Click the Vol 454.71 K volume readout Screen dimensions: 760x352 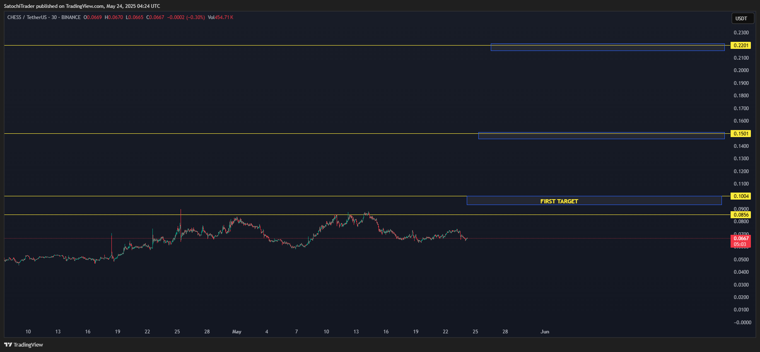pyautogui.click(x=220, y=17)
